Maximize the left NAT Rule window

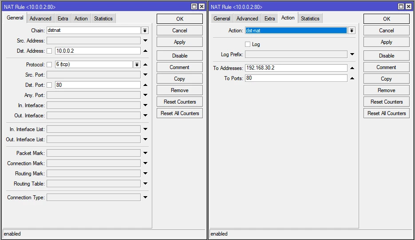[194, 6]
